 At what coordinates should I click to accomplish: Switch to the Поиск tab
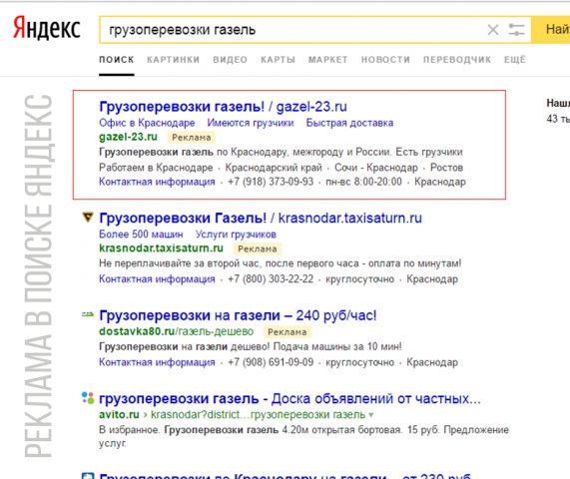[117, 60]
